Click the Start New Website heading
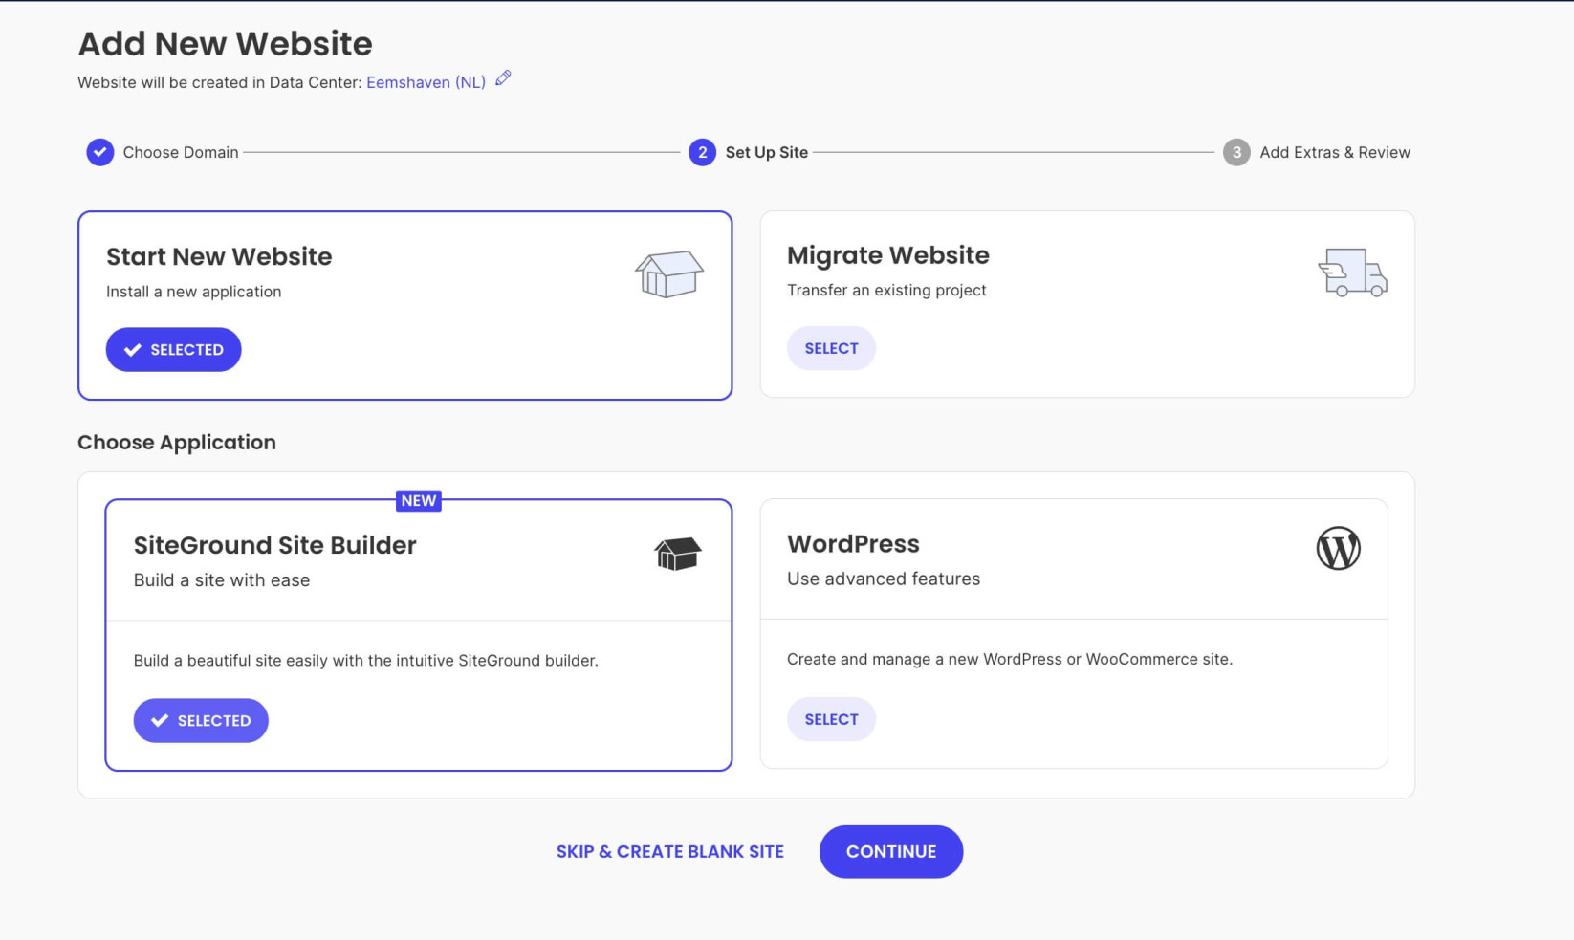Image resolution: width=1574 pixels, height=940 pixels. 219,256
